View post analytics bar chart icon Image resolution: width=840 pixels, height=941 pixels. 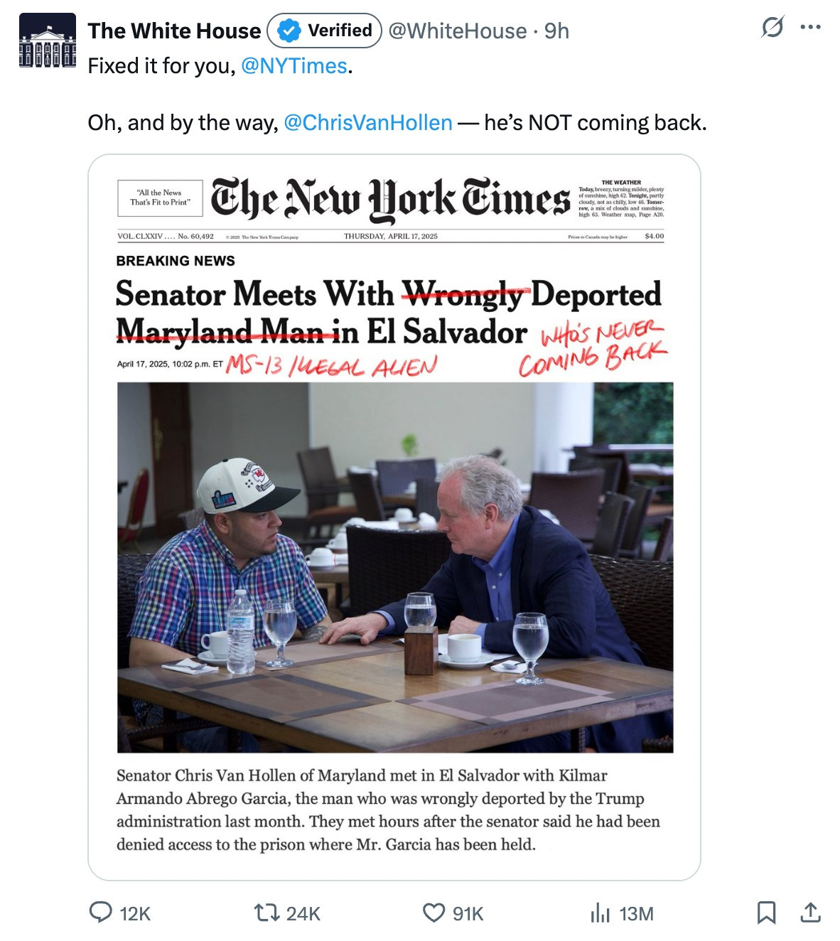(x=601, y=913)
